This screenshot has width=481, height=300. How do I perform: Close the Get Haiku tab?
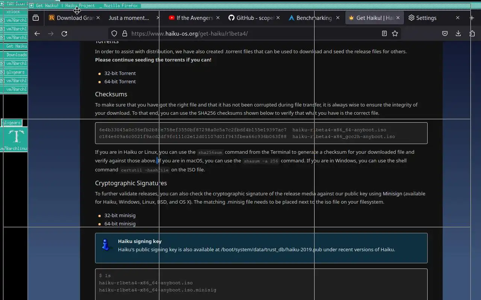tap(398, 18)
